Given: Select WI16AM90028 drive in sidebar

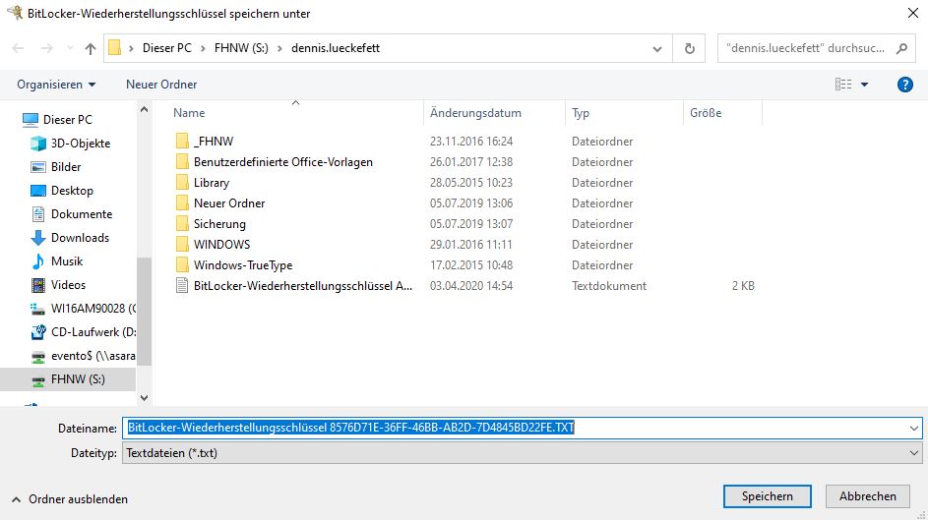Looking at the screenshot, I should pos(83,309).
